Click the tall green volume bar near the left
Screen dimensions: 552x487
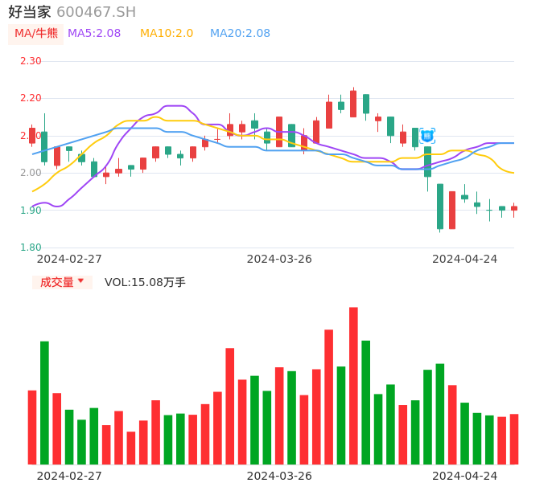tap(44, 403)
